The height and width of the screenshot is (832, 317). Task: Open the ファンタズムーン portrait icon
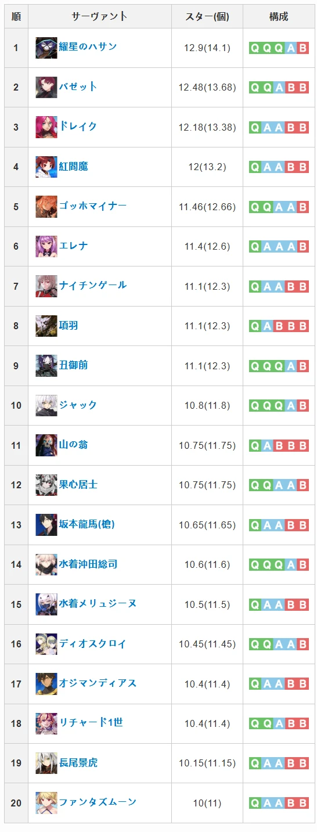tap(46, 803)
